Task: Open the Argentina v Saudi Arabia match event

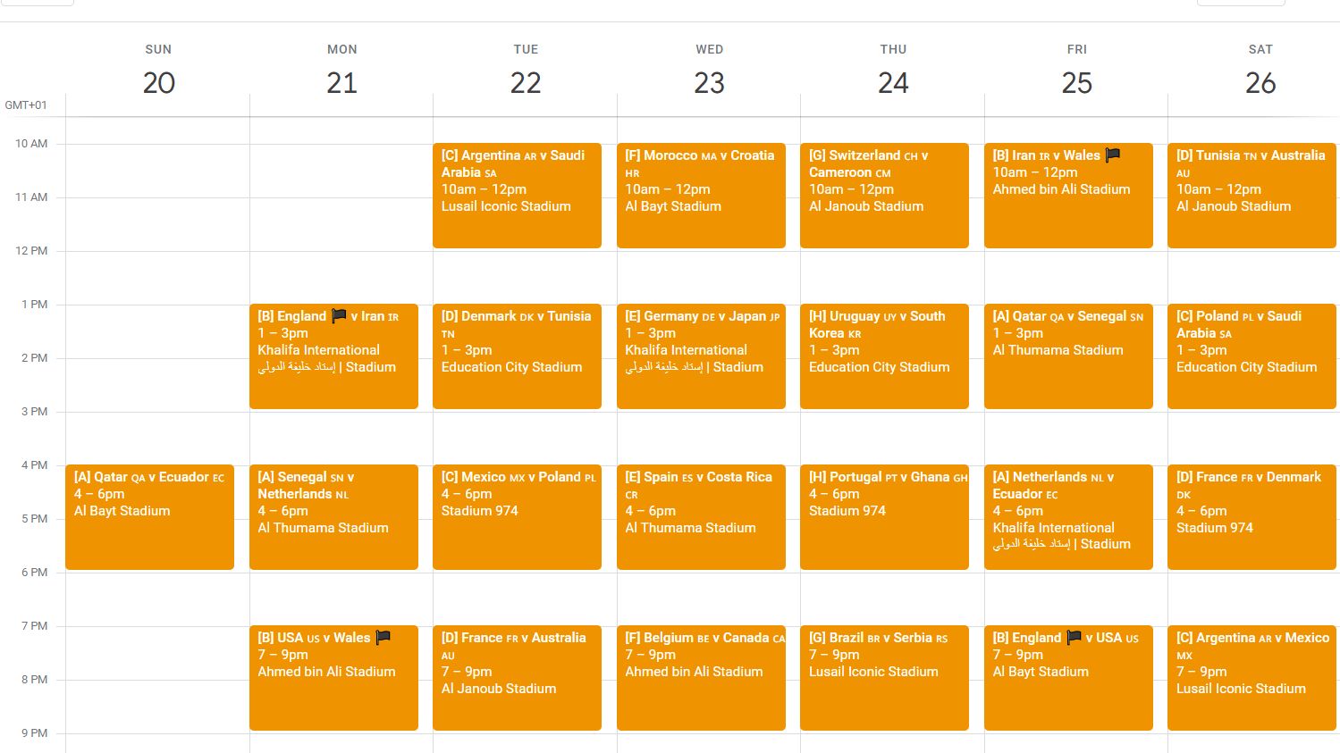Action: 517,195
